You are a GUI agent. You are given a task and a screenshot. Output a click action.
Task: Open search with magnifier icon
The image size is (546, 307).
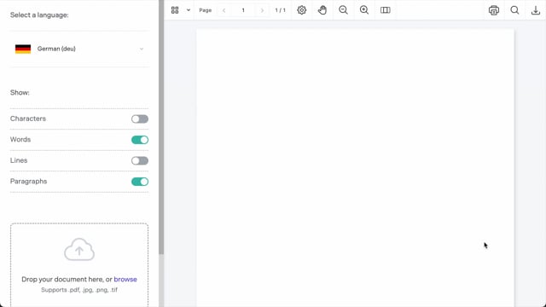(514, 10)
